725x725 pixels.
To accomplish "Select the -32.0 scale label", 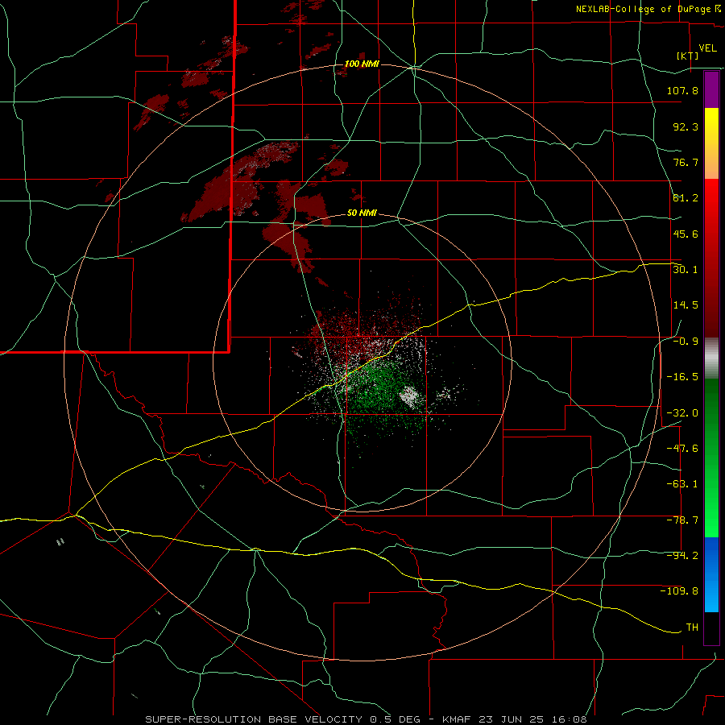I will [x=682, y=413].
